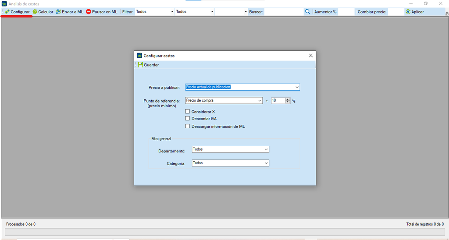Click the Pausar en ML button
This screenshot has width=449, height=240.
pyautogui.click(x=102, y=12)
